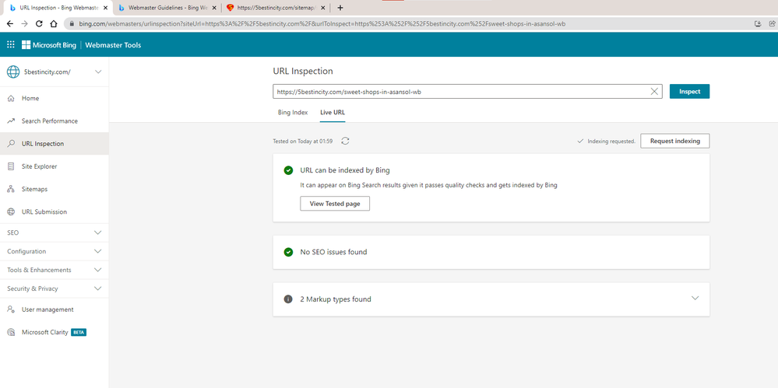Refresh the live URL test
Image resolution: width=778 pixels, height=388 pixels.
(x=346, y=141)
